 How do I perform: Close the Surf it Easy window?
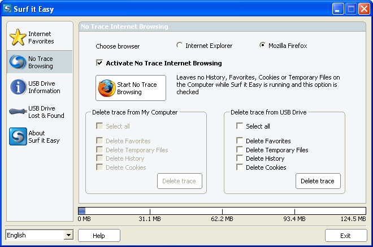[x=364, y=9]
